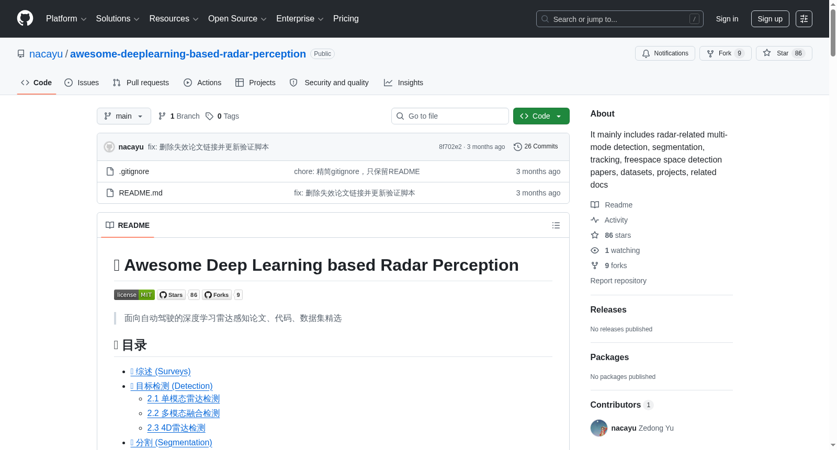Expand the Enterprise menu
This screenshot has height=450, width=837.
[x=300, y=19]
